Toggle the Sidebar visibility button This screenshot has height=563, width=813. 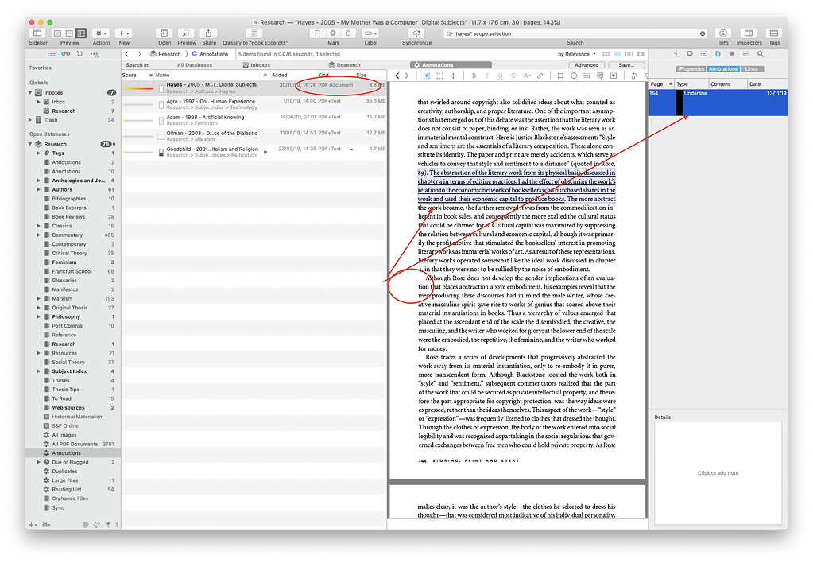tap(38, 33)
